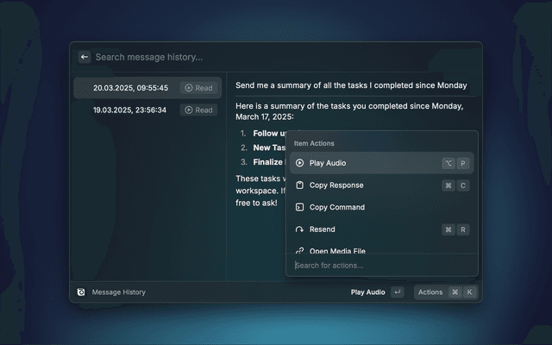Click the ⌘ key badge next to Actions
The height and width of the screenshot is (345, 552).
[x=455, y=292]
